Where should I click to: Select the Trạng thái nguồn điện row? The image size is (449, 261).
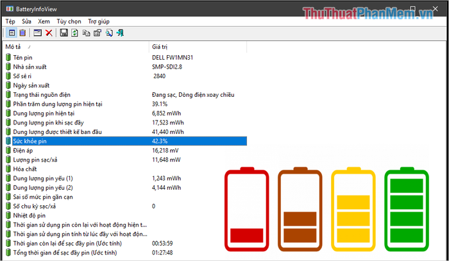(x=126, y=94)
